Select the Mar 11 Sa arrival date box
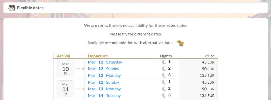The image size is (271, 100). [66, 89]
